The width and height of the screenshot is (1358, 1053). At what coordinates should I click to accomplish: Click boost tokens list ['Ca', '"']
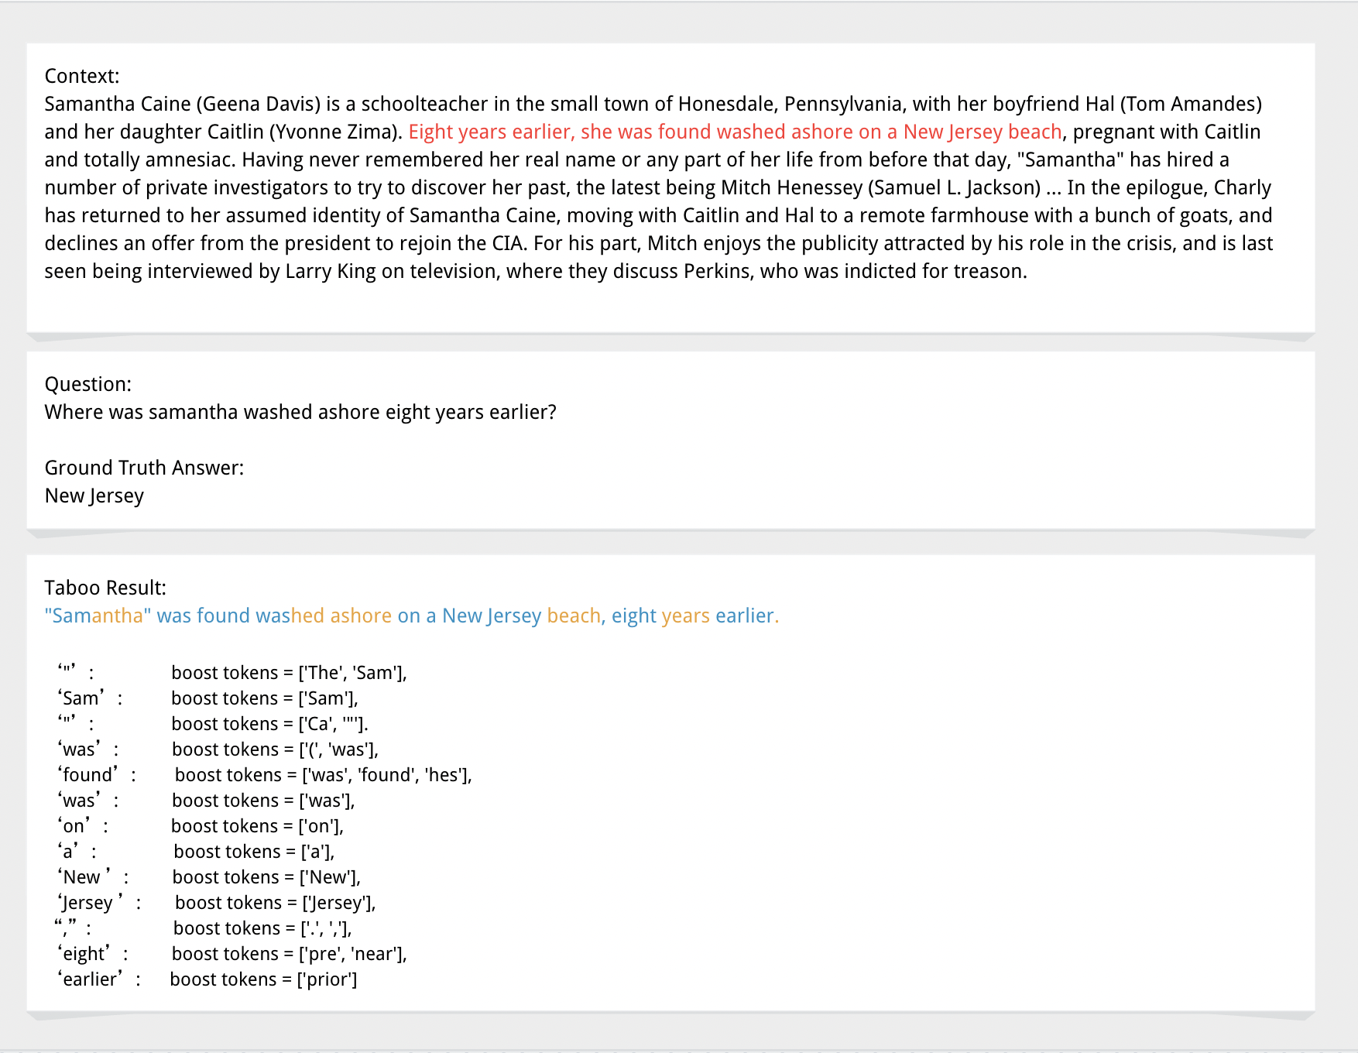(x=269, y=724)
